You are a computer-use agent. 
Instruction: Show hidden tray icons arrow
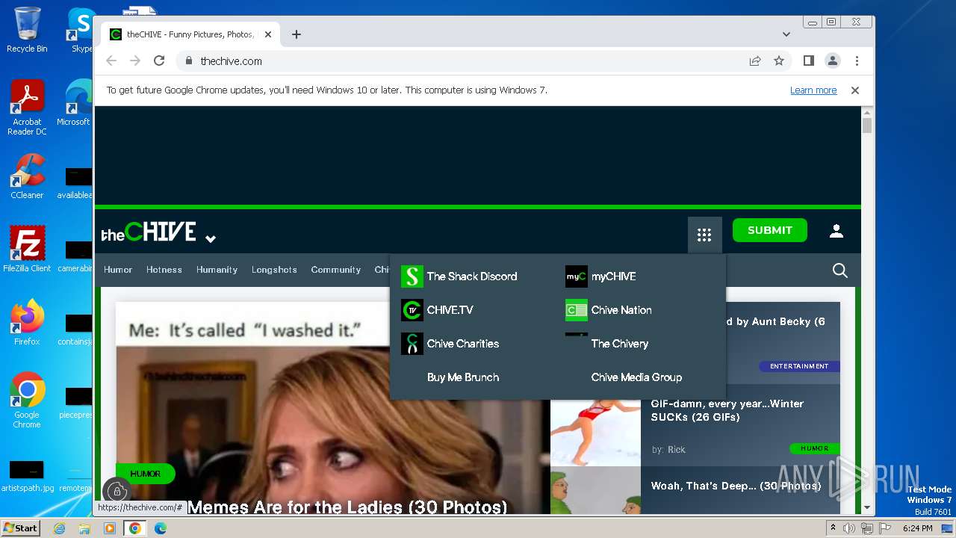pos(833,528)
